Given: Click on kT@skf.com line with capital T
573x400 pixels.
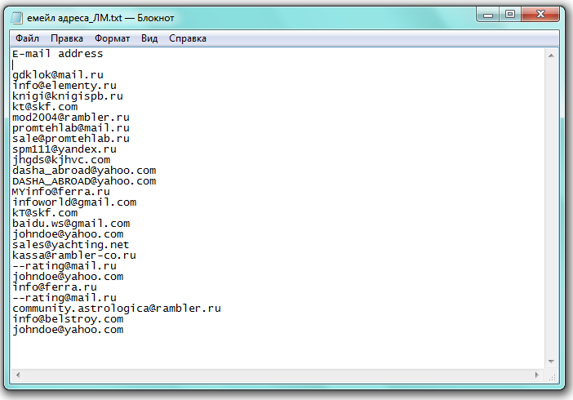Looking at the screenshot, I should [45, 213].
